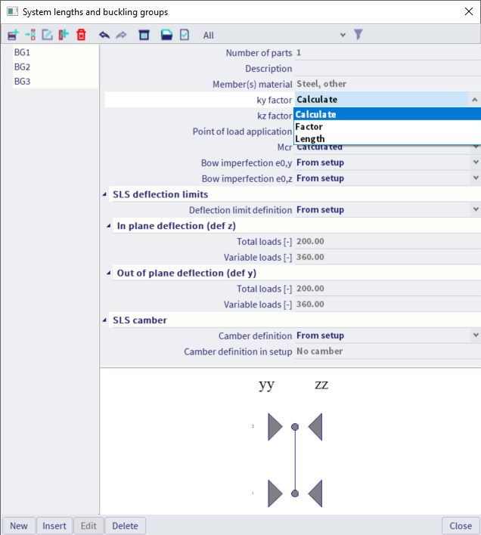481x535 pixels.
Task: Open the Bow imperfection e0,y dropdown
Action: 475,162
